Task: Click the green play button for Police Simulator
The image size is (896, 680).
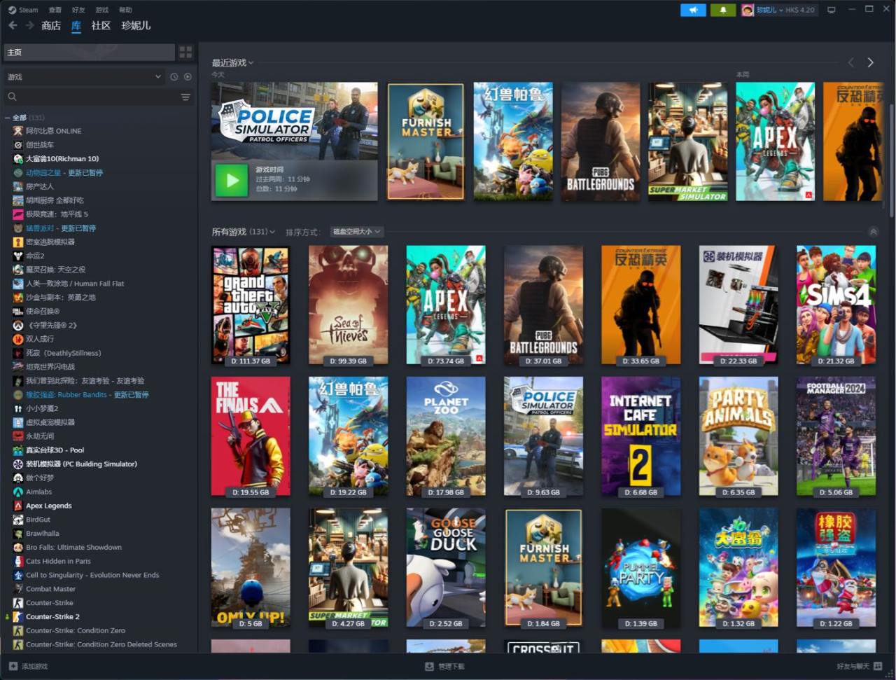Action: point(232,181)
